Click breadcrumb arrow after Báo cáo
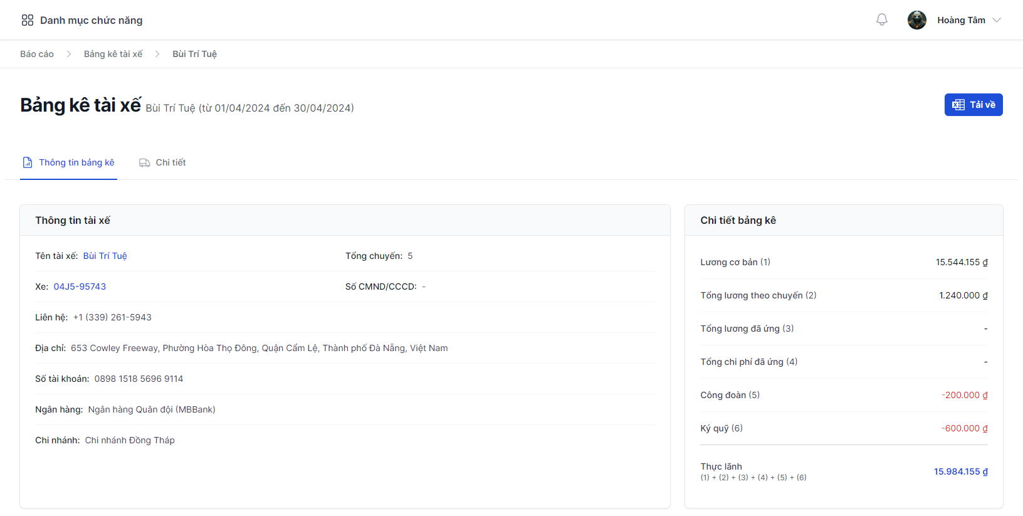The height and width of the screenshot is (516, 1023). point(69,54)
